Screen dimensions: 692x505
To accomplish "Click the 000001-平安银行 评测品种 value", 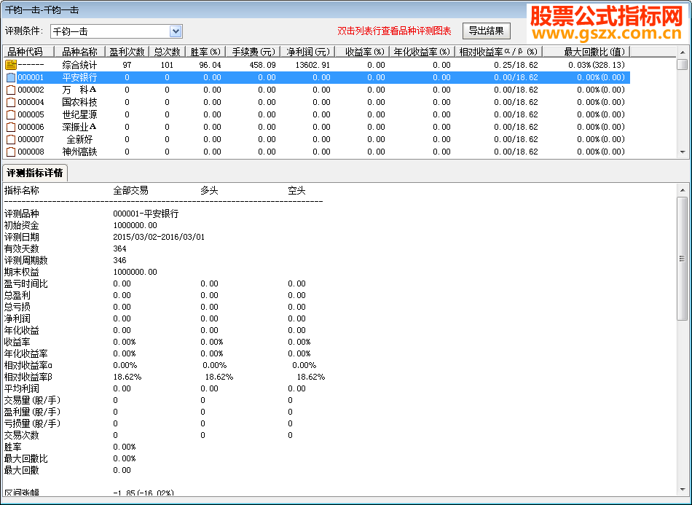I will (146, 214).
